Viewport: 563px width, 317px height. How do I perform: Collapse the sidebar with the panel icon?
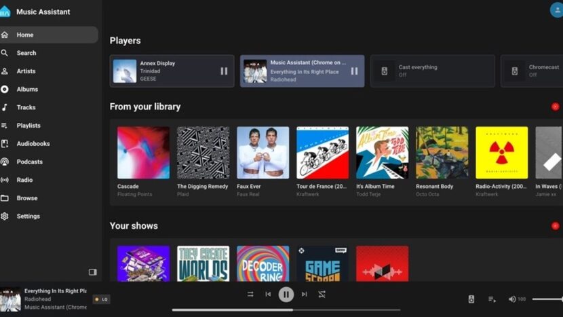point(93,272)
